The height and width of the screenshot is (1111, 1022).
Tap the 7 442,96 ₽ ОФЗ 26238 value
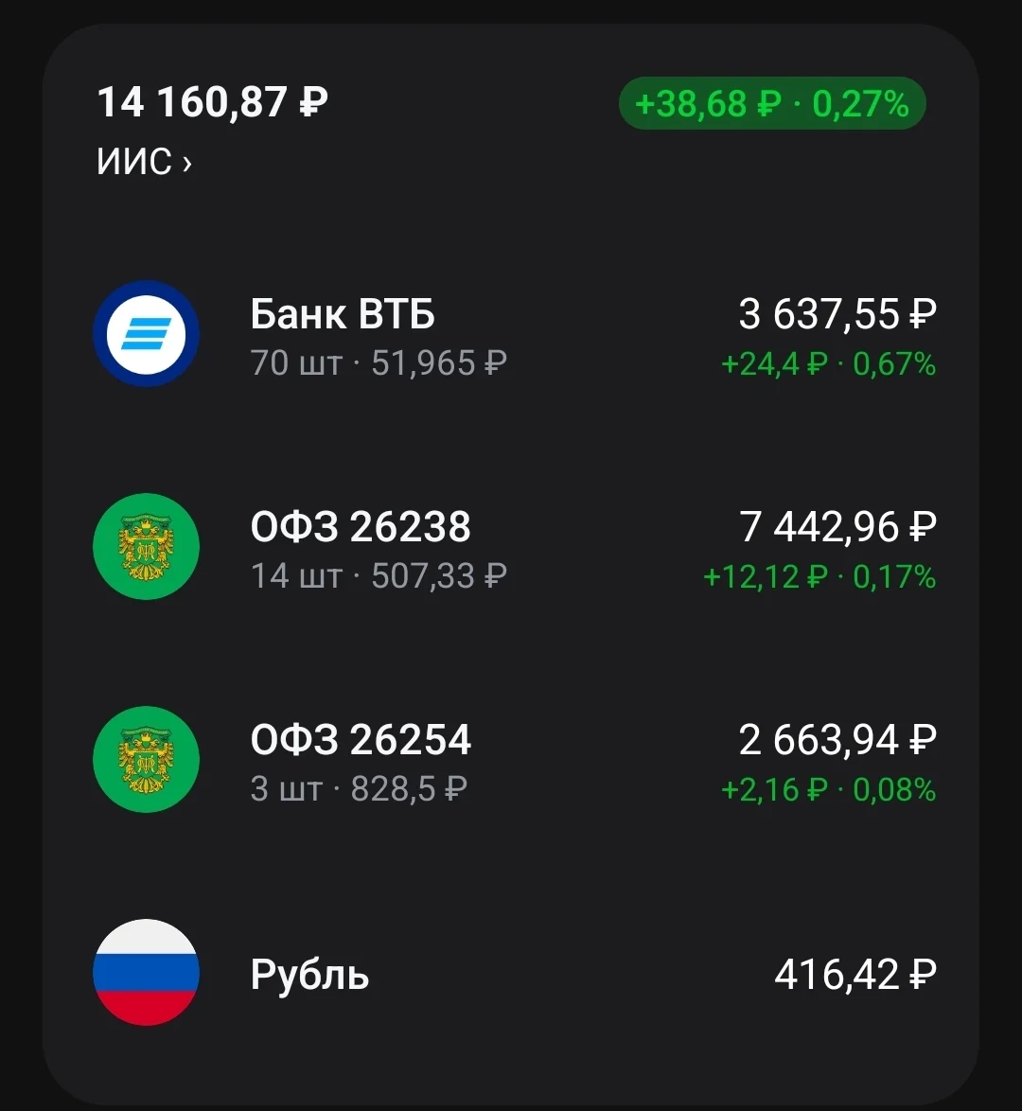(837, 526)
